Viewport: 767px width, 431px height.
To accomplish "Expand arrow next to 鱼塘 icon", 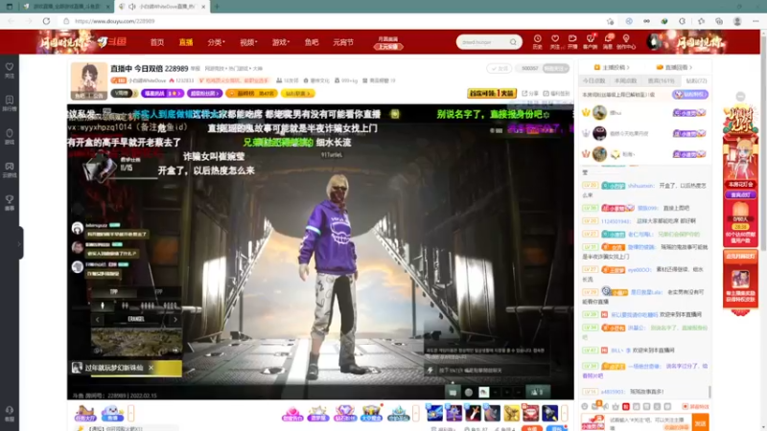I will (130, 414).
